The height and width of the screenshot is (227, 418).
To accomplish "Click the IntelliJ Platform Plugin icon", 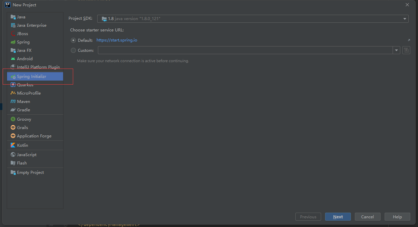I will click(13, 67).
